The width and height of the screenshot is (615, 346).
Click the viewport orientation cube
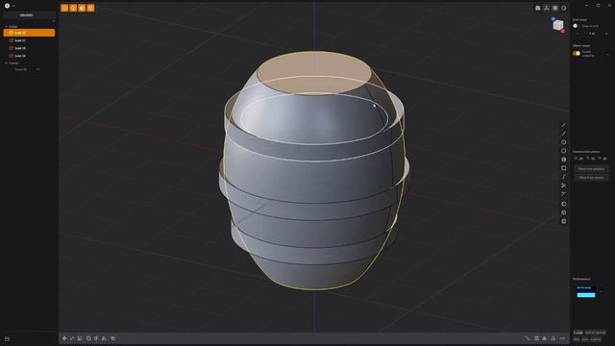pos(558,25)
